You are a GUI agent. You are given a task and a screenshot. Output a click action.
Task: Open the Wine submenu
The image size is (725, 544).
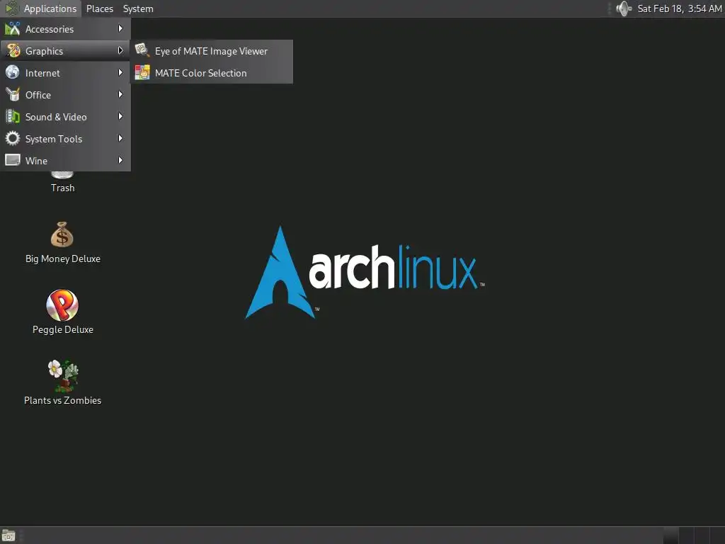click(65, 161)
